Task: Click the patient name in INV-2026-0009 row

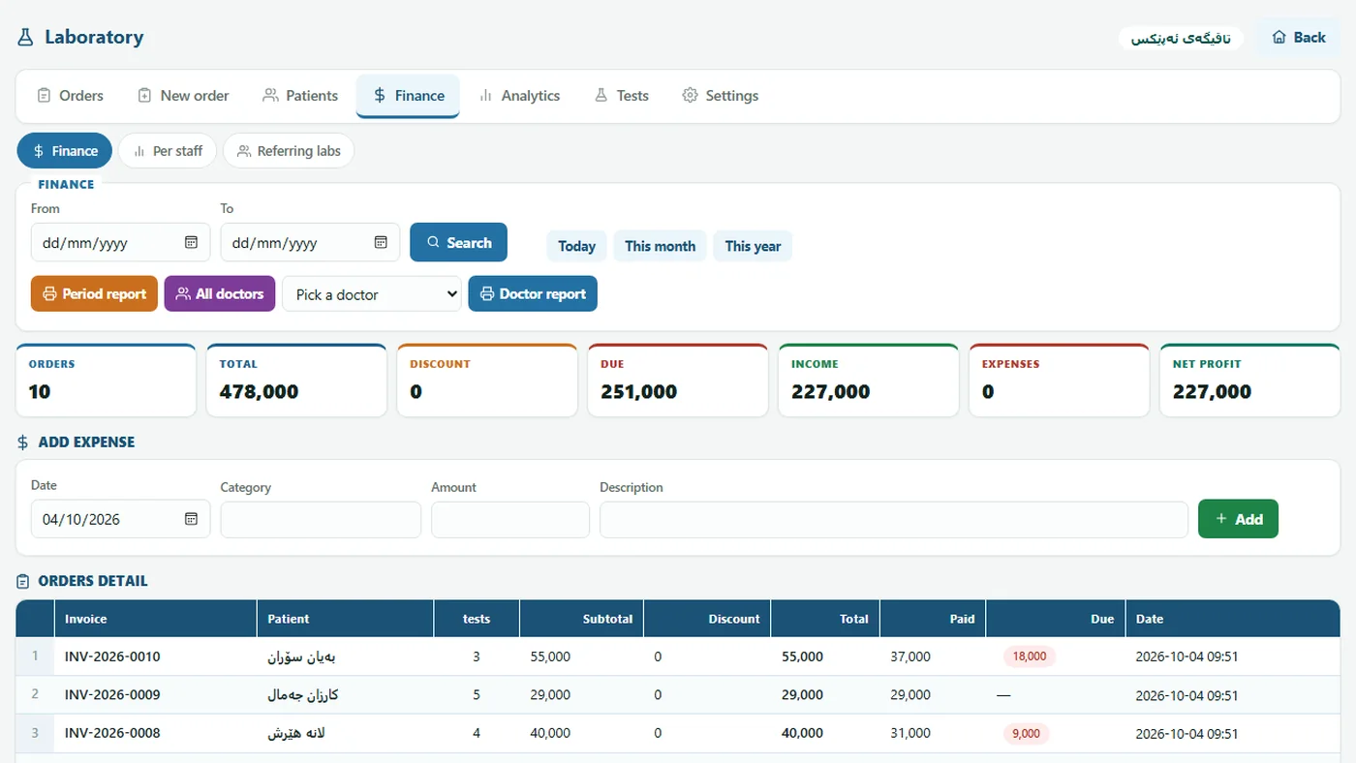Action: click(303, 695)
